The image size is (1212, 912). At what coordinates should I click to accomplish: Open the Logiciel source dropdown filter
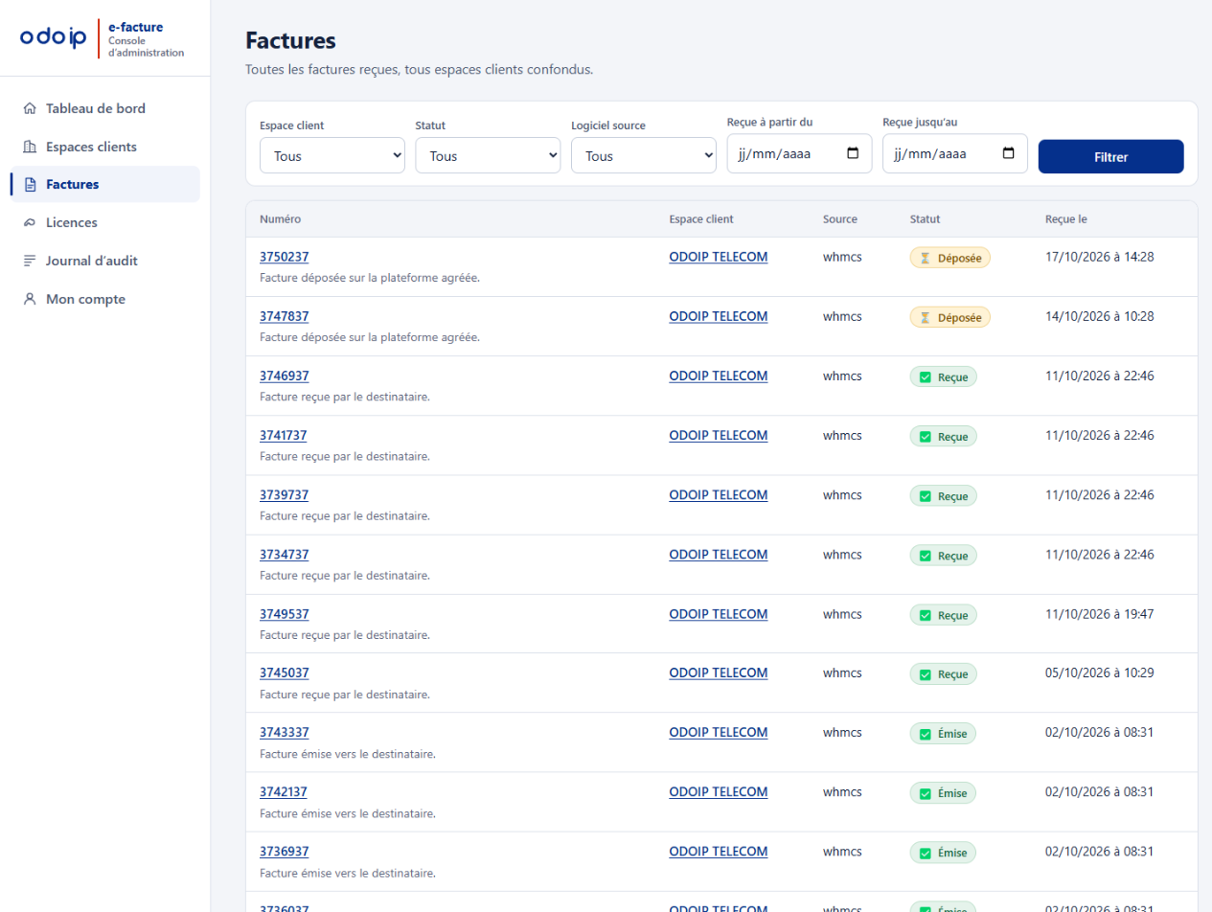point(644,155)
